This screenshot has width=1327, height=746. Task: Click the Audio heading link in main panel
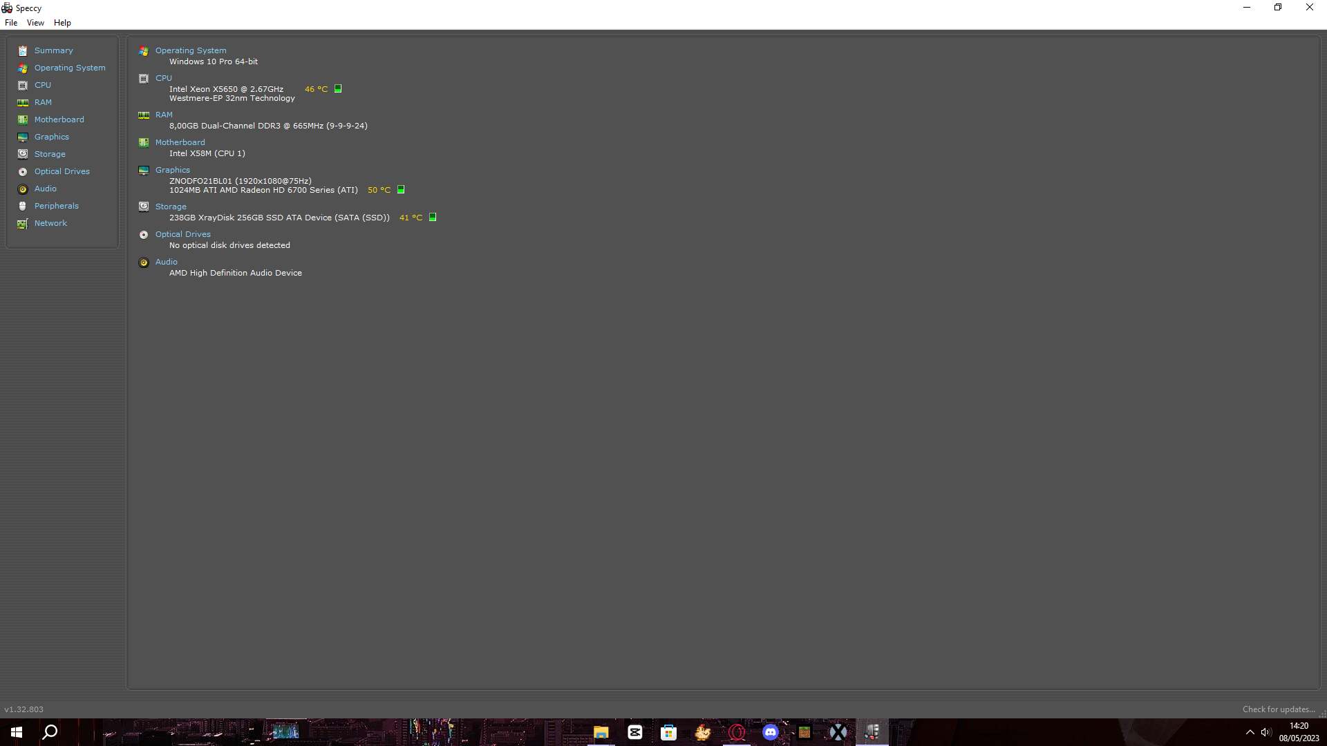pyautogui.click(x=167, y=262)
